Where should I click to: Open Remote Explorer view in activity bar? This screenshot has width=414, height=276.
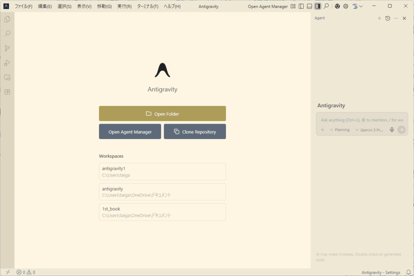coord(7,77)
